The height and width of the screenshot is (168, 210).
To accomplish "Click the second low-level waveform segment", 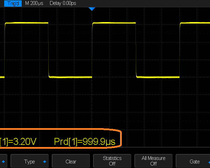I will [157, 77].
